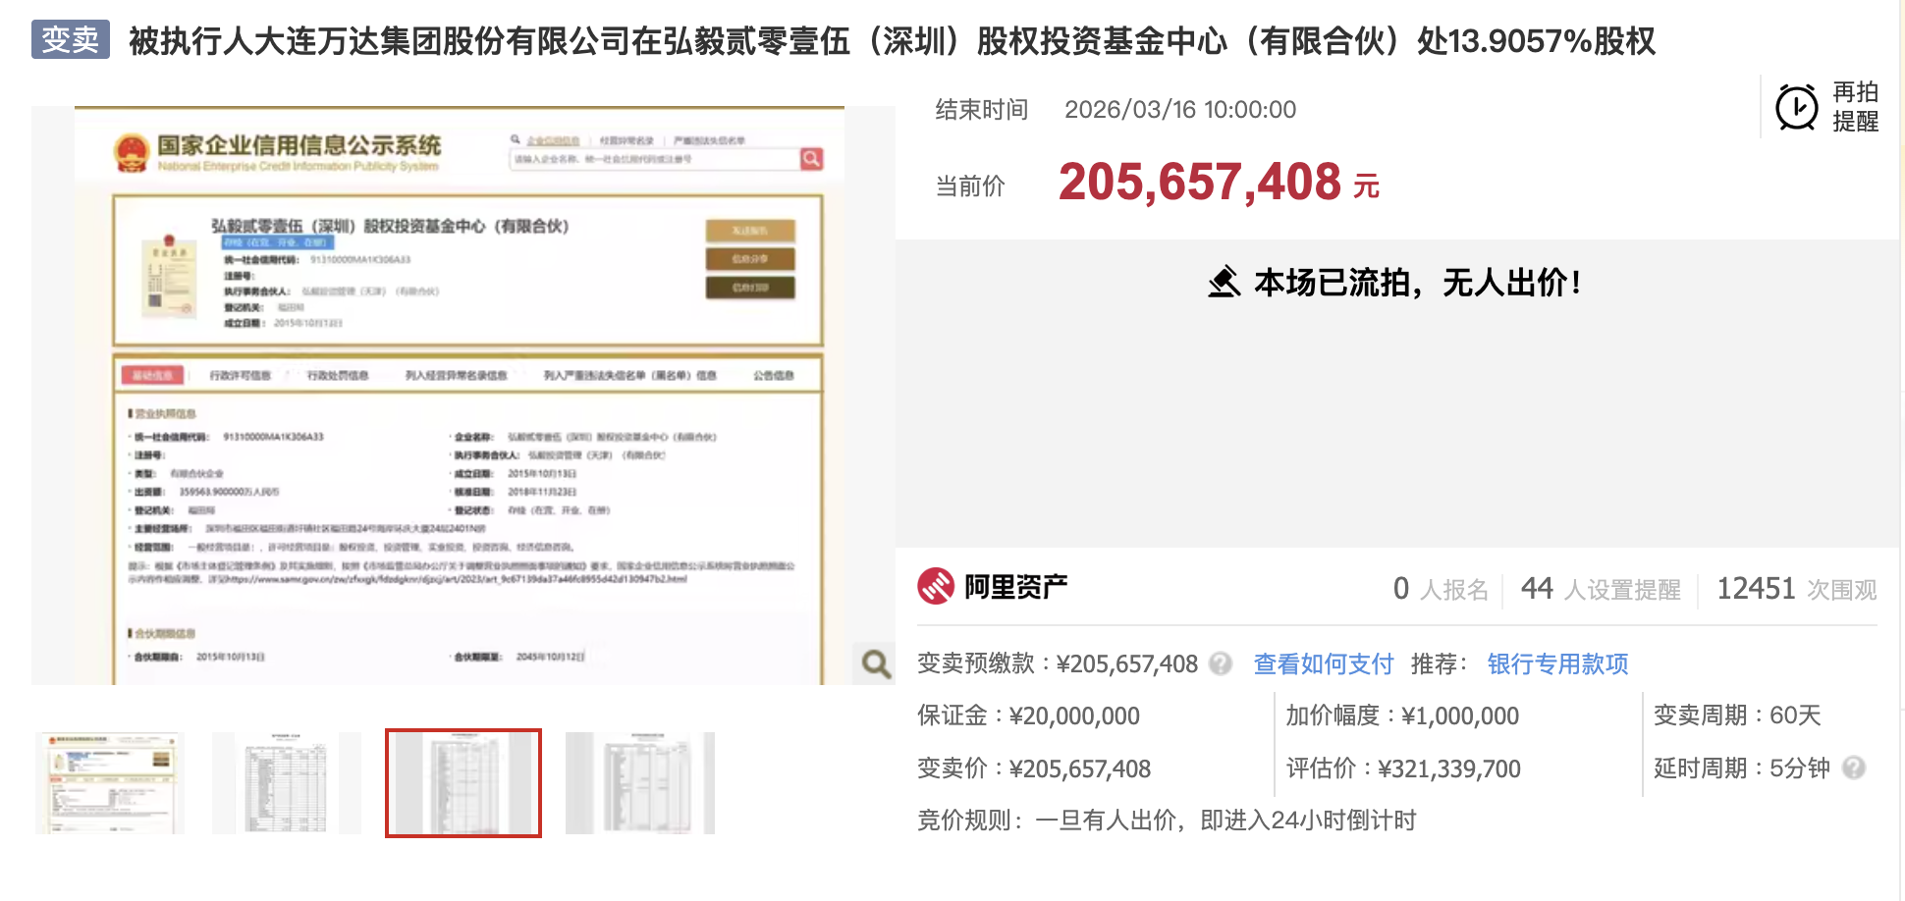Click the red current price 205,657,408

click(1199, 184)
